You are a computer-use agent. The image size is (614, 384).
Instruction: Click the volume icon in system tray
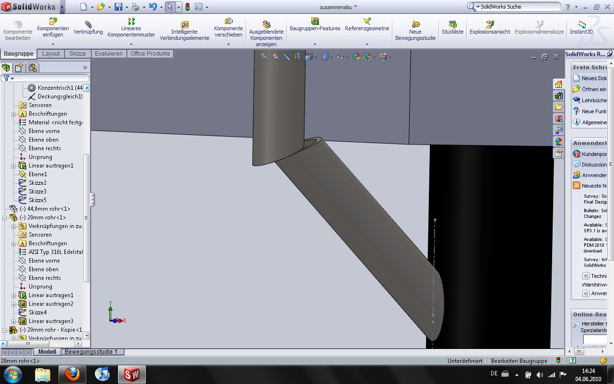click(540, 374)
